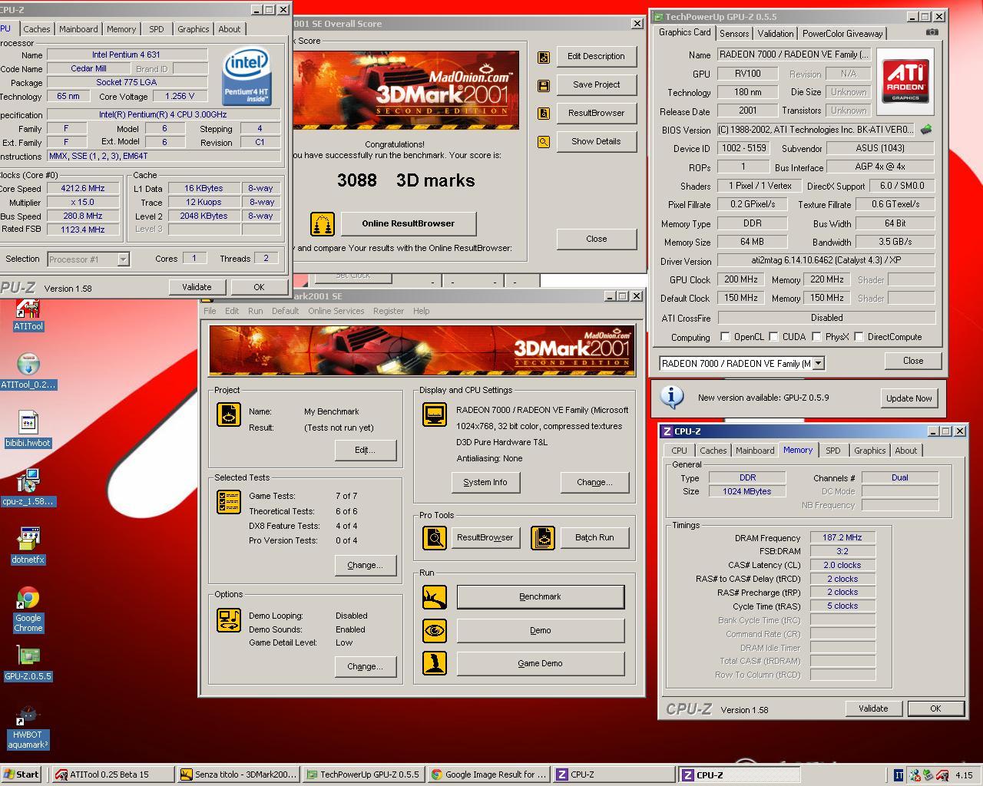Open the cpu-z_1.58 desktop icon
Screen dimensions: 983x786
click(x=28, y=488)
